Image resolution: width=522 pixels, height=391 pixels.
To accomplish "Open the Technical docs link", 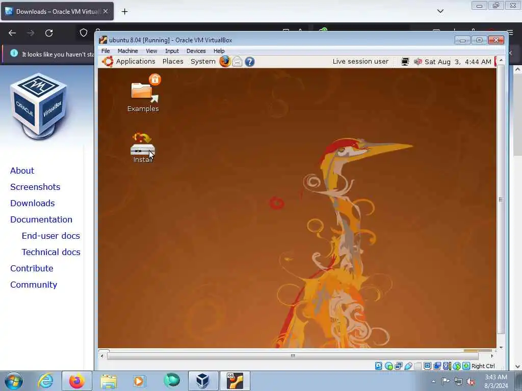I will (51, 252).
